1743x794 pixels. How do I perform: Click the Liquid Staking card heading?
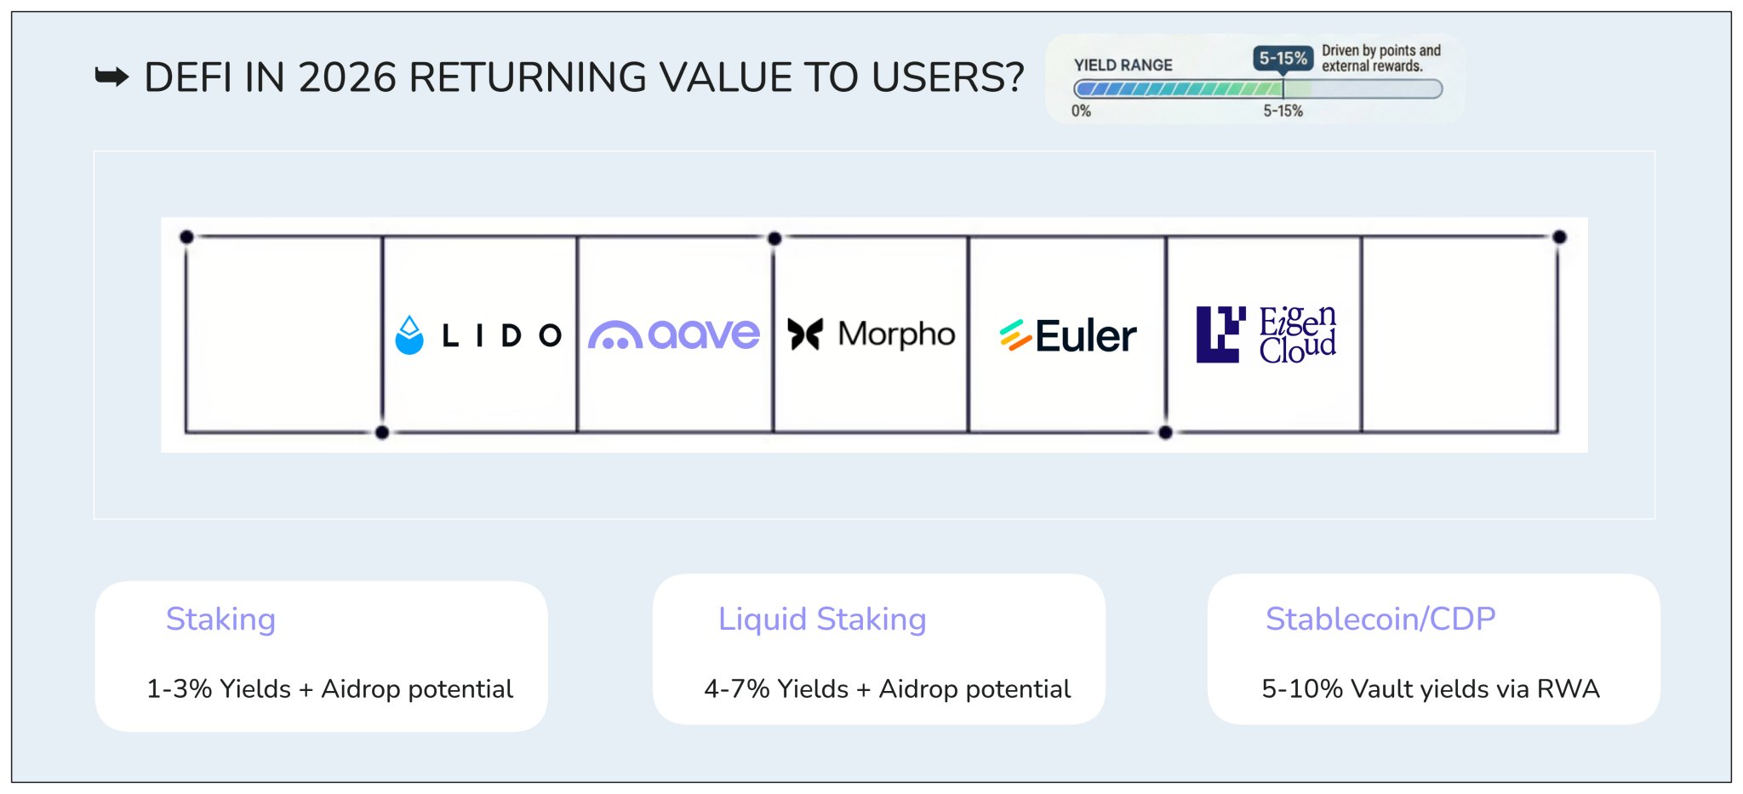coord(822,619)
